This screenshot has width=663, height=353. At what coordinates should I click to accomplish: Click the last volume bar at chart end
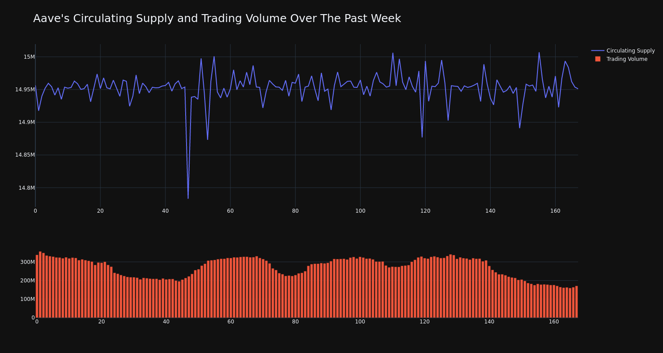tap(576, 302)
